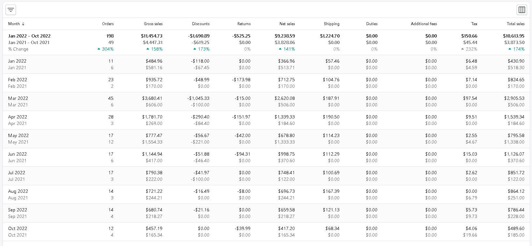Click the Net sales column header

tap(287, 24)
